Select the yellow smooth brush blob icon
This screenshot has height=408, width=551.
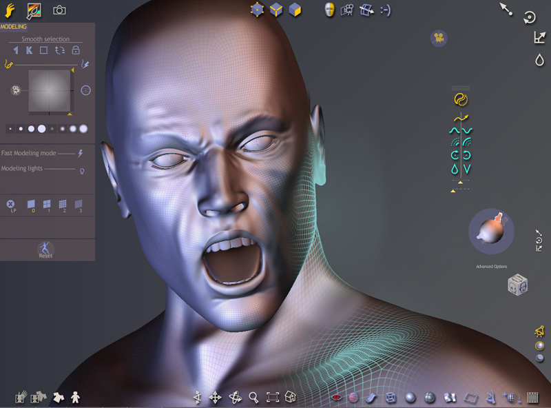461,99
